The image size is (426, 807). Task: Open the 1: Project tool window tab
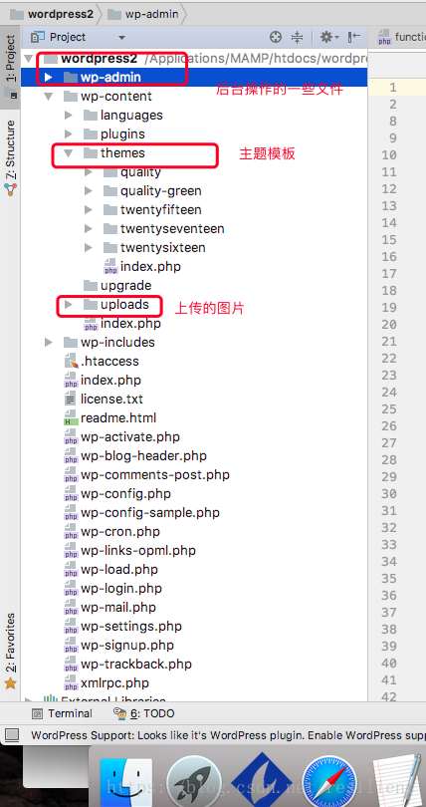click(x=10, y=67)
